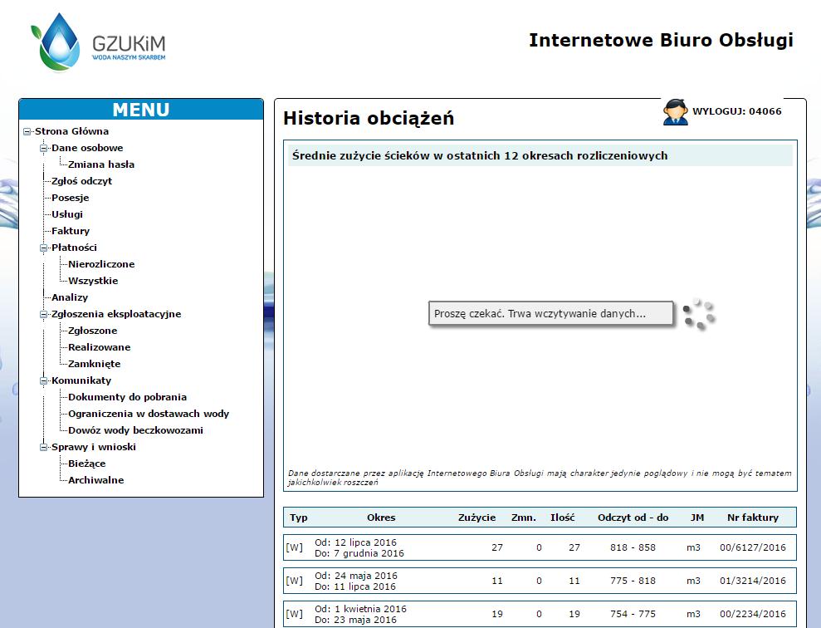The image size is (821, 628).
Task: Show Nierozliczone payments
Action: [101, 264]
